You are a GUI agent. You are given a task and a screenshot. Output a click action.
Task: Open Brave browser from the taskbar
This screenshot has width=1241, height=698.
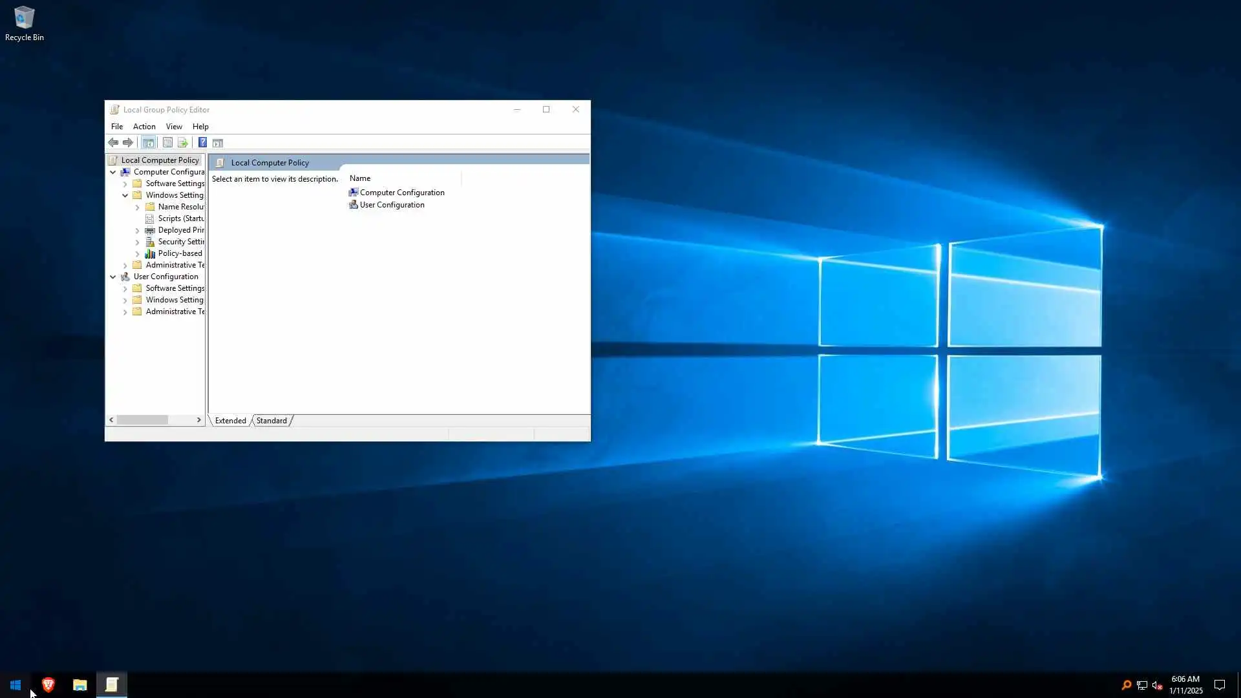tap(48, 684)
